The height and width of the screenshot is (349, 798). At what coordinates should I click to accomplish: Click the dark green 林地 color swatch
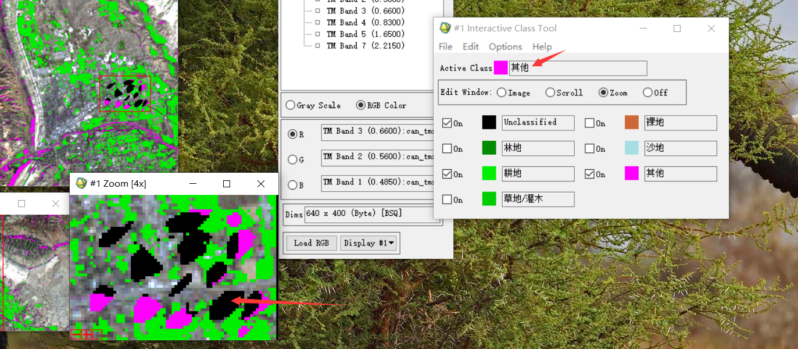pos(489,148)
